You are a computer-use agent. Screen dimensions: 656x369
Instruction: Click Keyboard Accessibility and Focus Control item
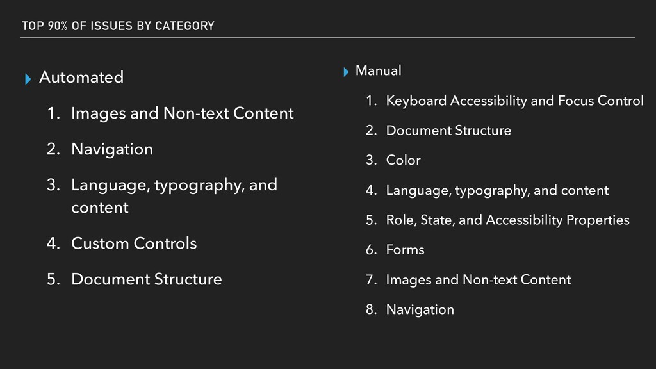(x=514, y=101)
